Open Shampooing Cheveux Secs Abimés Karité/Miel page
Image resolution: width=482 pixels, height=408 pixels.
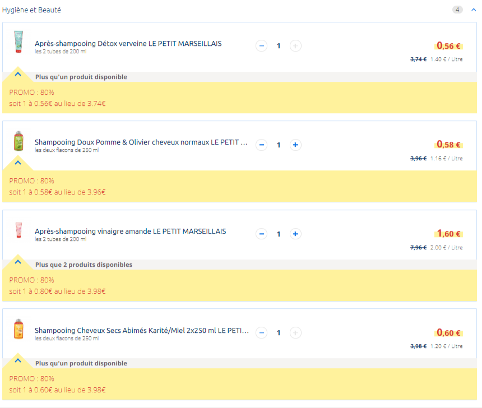tap(142, 330)
